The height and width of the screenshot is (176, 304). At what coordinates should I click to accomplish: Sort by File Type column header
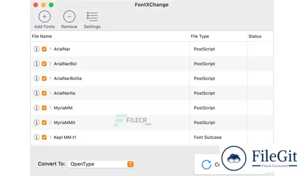[200, 36]
